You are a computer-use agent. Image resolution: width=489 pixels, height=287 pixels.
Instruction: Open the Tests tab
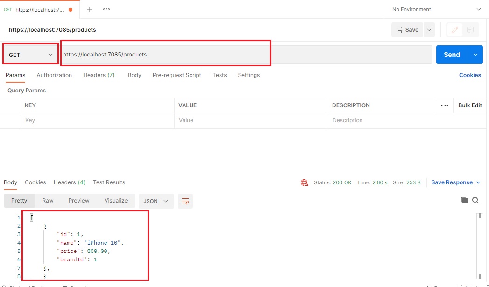(x=220, y=75)
